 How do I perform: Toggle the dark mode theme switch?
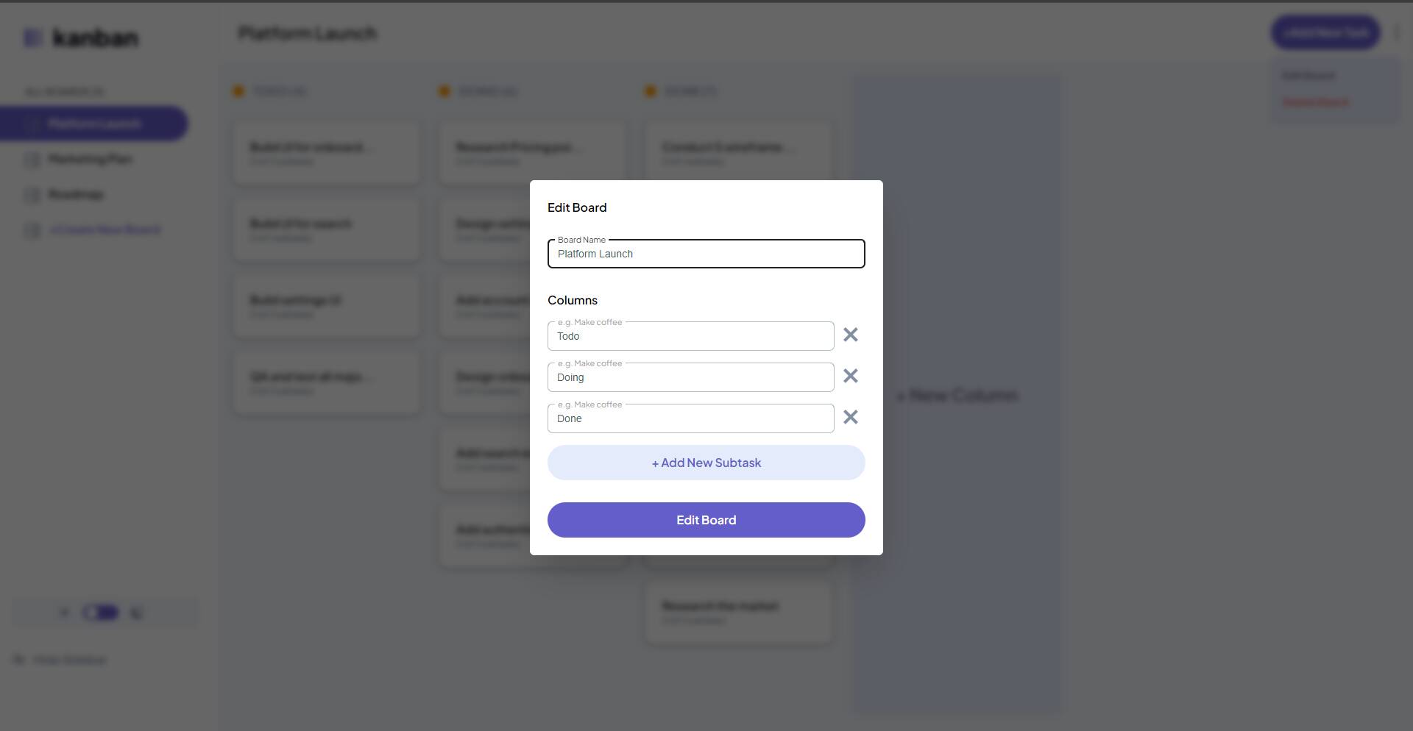(101, 613)
